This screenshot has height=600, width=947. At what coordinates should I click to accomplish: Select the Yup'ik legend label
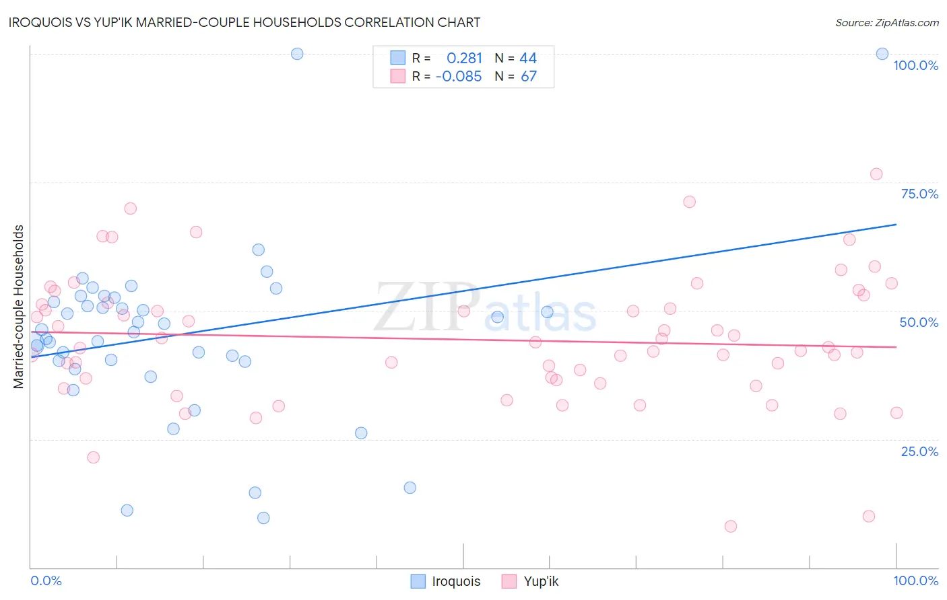pyautogui.click(x=542, y=581)
